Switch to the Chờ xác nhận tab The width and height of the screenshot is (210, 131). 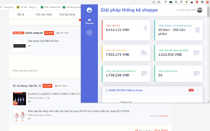tap(44, 14)
